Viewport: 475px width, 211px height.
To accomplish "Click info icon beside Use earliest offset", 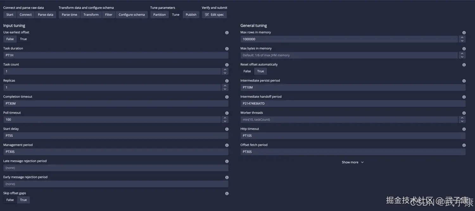I will (227, 32).
